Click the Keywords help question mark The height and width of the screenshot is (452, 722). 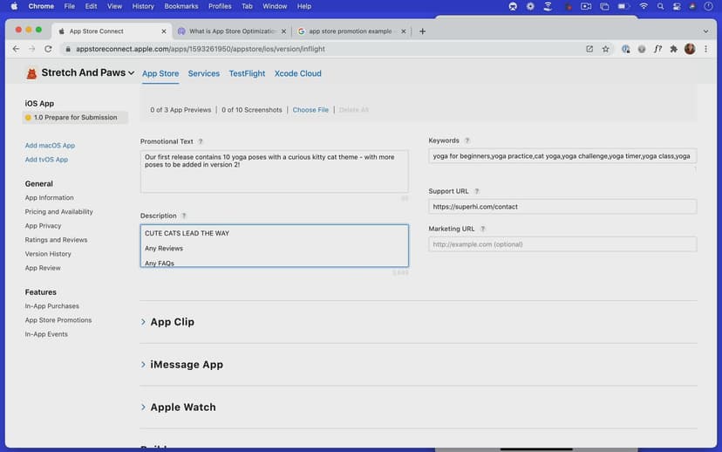point(467,140)
